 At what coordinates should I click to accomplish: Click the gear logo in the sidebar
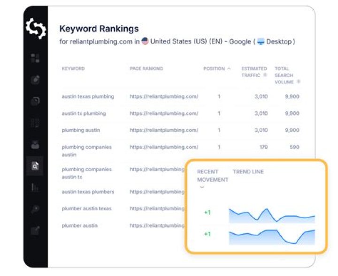coord(35,29)
